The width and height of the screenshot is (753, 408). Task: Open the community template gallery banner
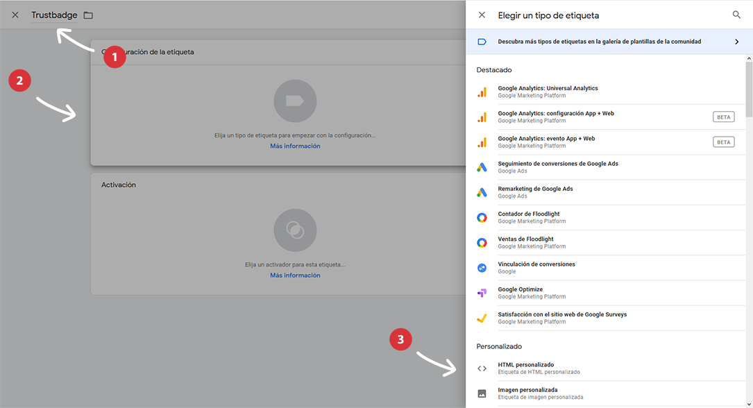point(609,42)
